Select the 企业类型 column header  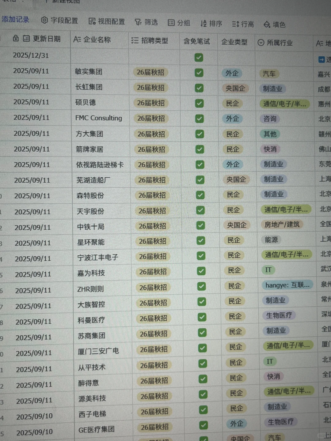(234, 42)
